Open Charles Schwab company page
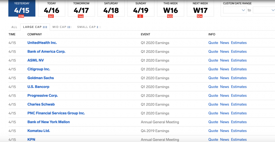275x142 pixels. [x=41, y=104]
